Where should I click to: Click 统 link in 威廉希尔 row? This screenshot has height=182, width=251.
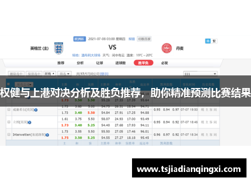[203, 110]
